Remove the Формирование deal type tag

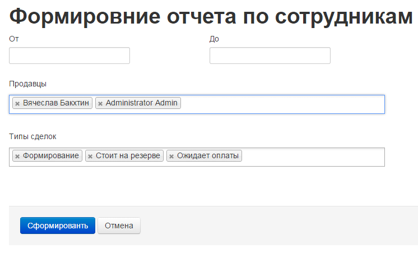[17, 157]
